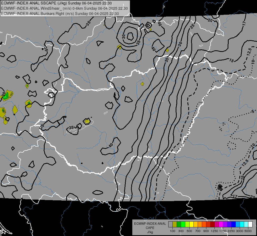Image resolution: width=257 pixels, height=236 pixels.
Task: Click the violet-purple legend swatch
Action: (225, 224)
